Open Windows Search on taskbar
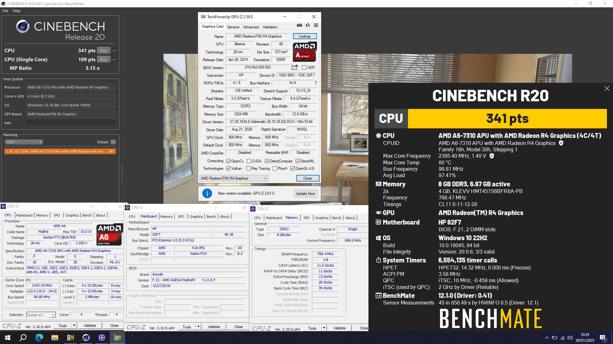This screenshot has width=613, height=344. pyautogui.click(x=23, y=338)
